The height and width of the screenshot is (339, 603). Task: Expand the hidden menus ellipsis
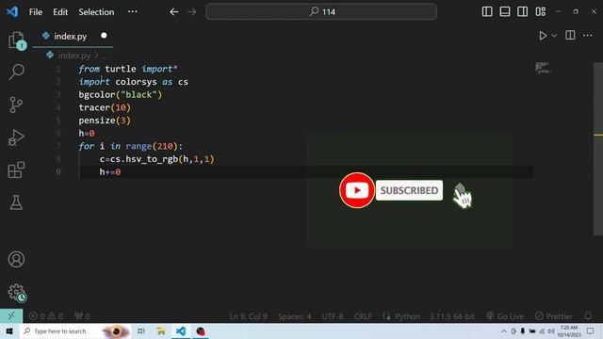coord(133,11)
